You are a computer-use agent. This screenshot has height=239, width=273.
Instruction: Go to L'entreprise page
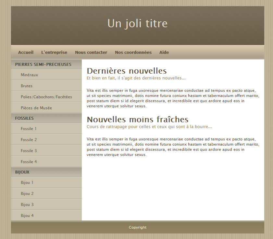pos(54,52)
